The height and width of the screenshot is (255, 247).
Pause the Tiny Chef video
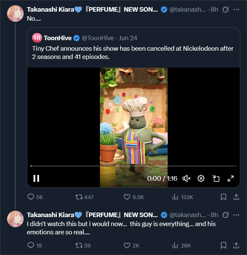[36, 178]
